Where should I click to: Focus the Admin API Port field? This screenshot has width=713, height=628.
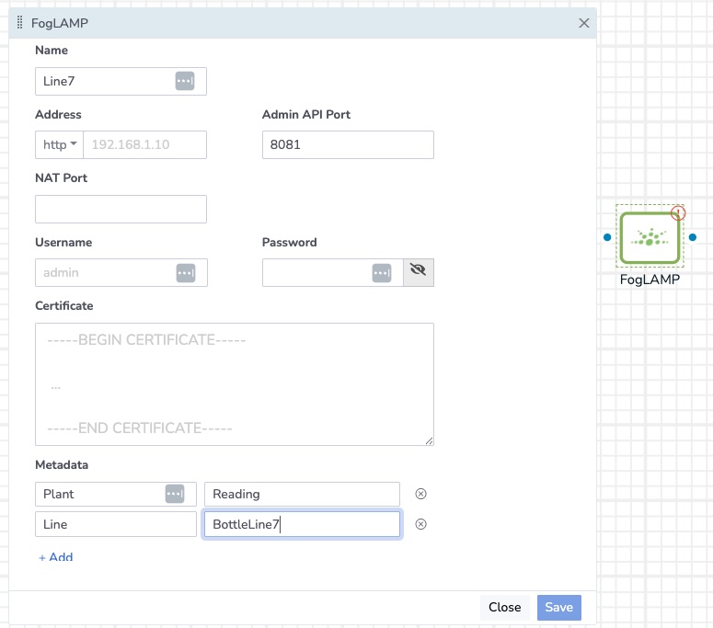click(348, 145)
